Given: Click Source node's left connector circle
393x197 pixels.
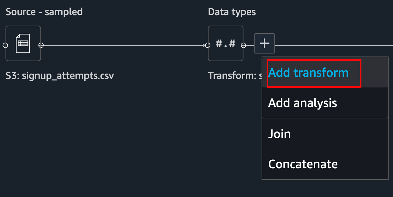Looking at the screenshot, I should tap(5, 45).
